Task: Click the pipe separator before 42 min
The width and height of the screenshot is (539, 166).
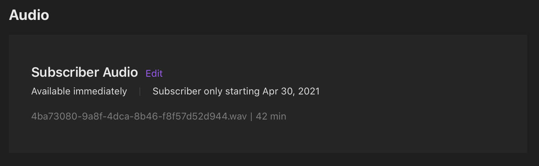Action: [x=251, y=117]
